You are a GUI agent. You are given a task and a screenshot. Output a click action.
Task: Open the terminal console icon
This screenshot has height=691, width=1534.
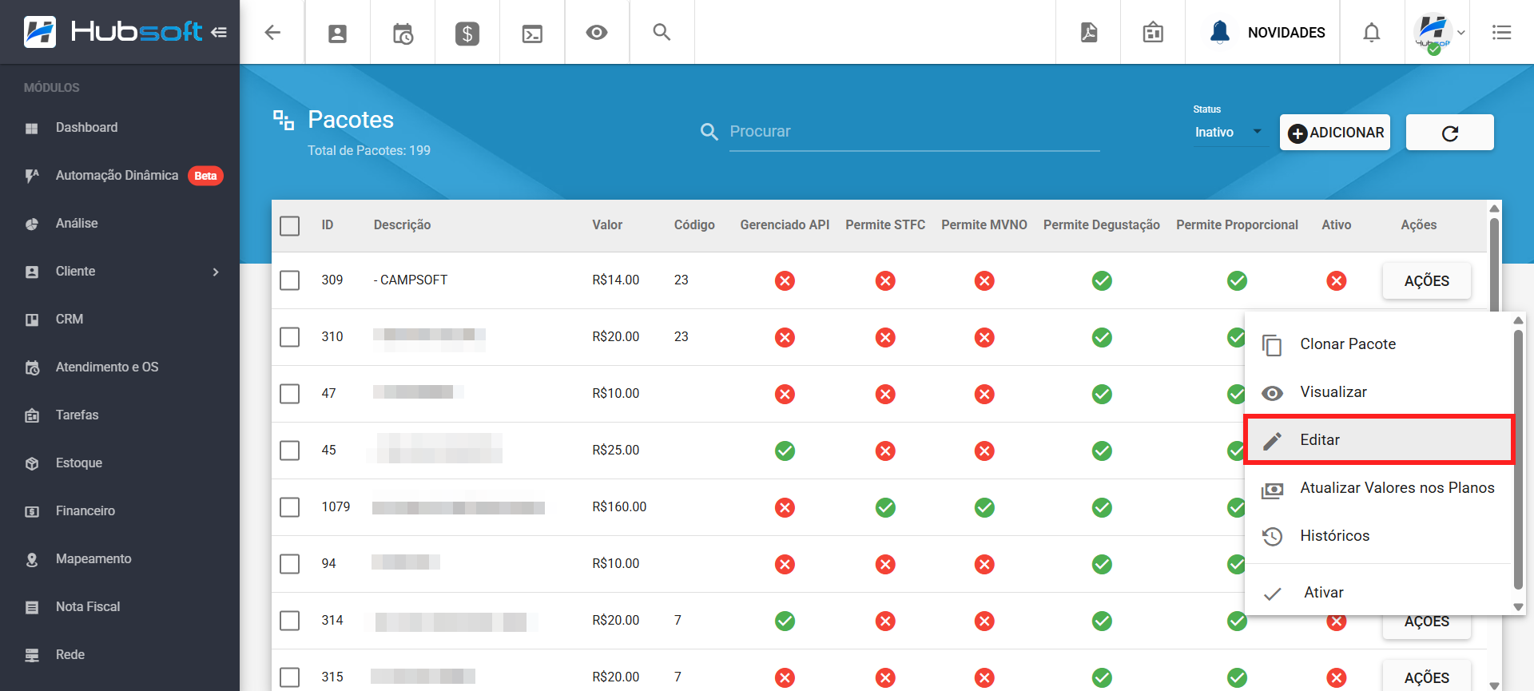pyautogui.click(x=532, y=34)
